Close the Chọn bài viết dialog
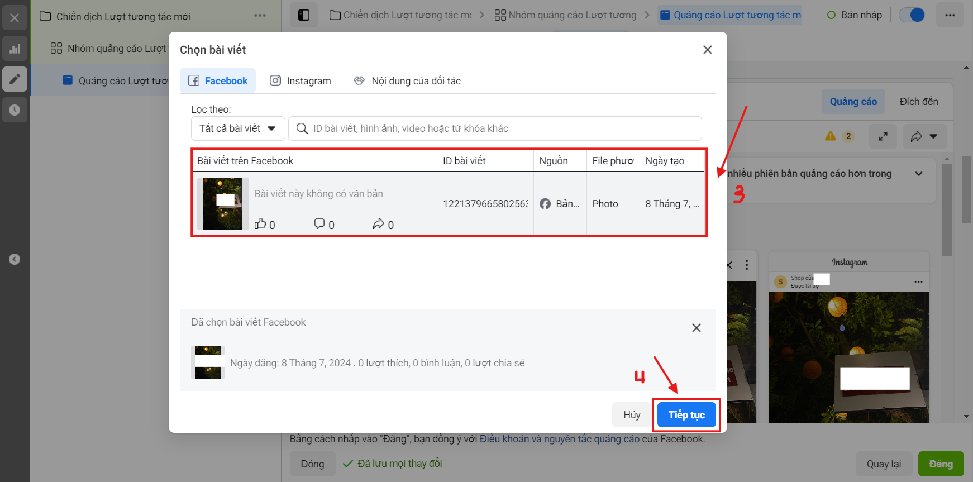The height and width of the screenshot is (482, 973). click(x=708, y=50)
